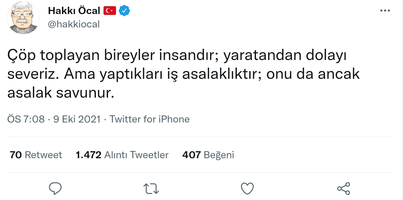
Task: Open the reply conversation icon
Action: (x=56, y=188)
